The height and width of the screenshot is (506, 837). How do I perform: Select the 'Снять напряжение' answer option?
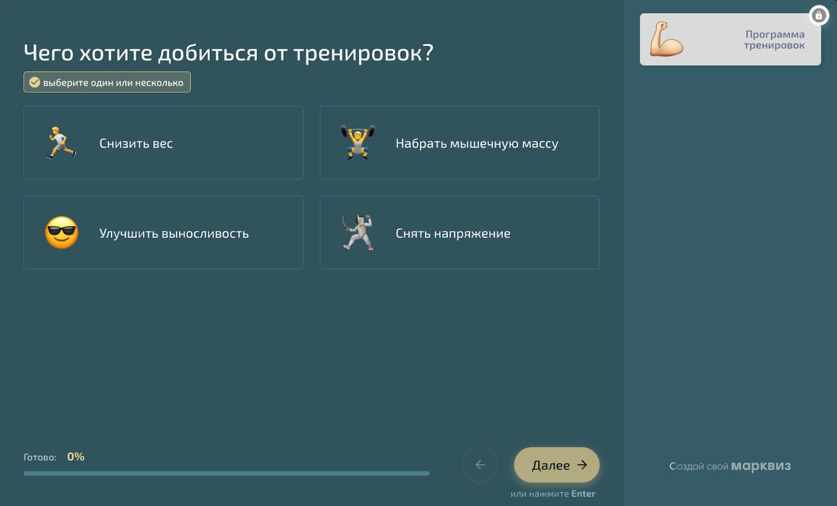(459, 233)
